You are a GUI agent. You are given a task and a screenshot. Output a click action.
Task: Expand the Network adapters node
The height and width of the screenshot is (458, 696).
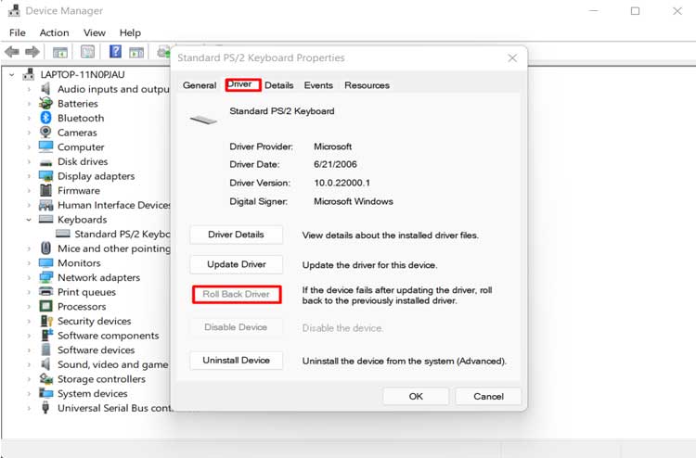(30, 278)
